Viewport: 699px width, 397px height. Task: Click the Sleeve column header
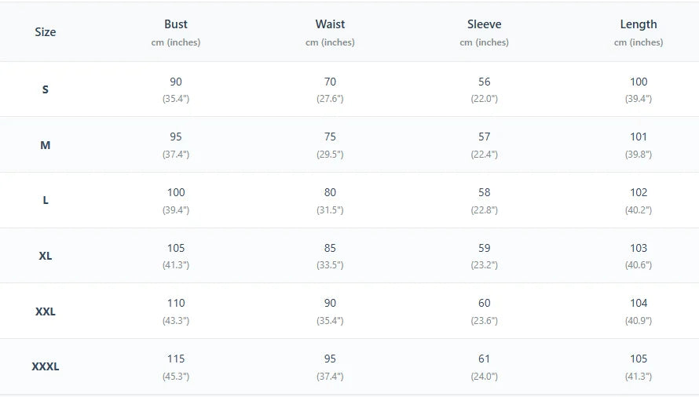coord(484,24)
